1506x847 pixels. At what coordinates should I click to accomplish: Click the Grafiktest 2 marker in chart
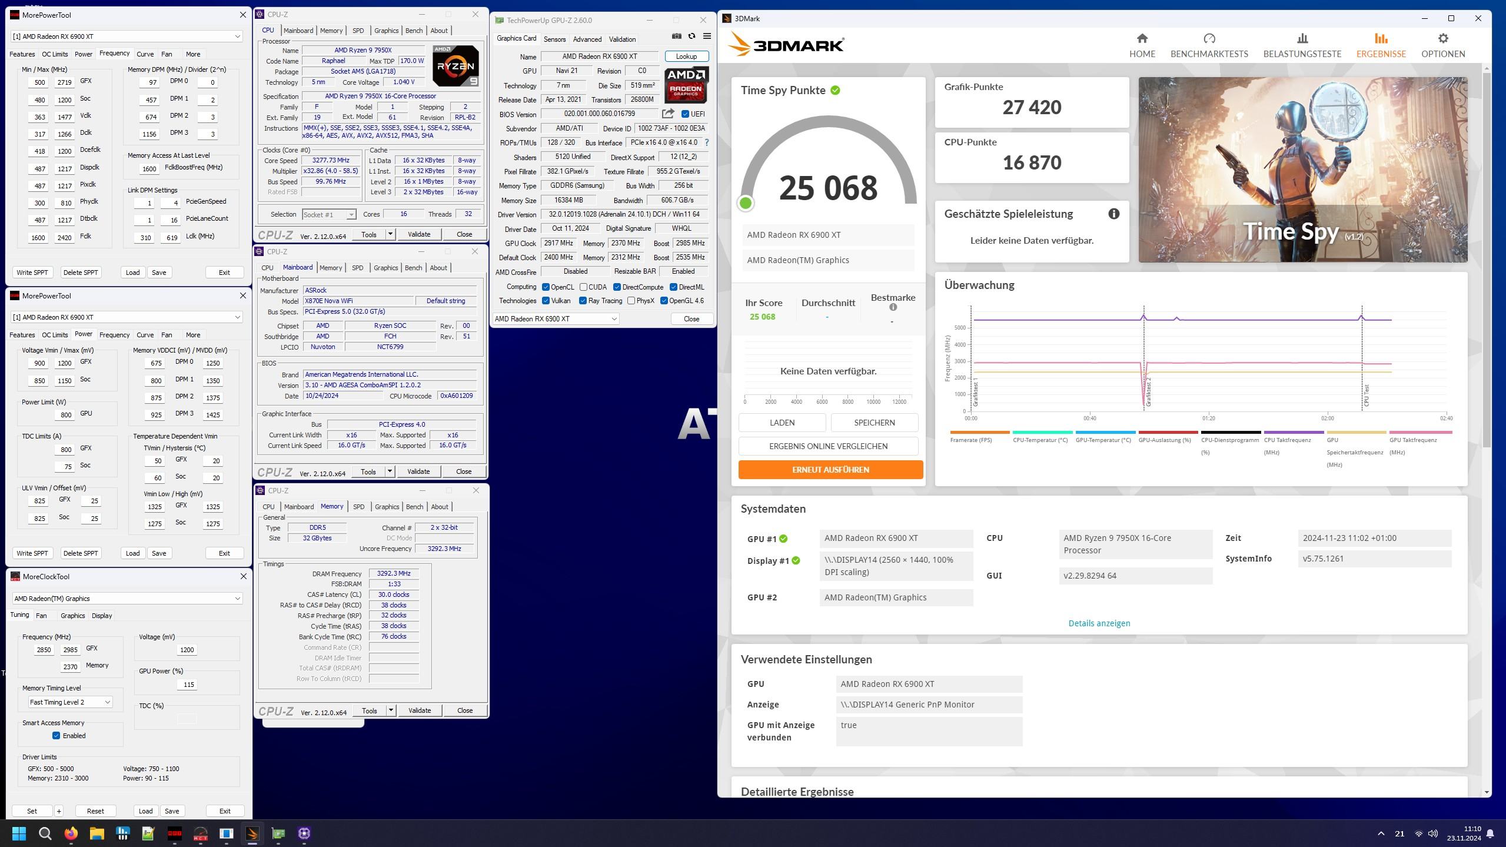1148,393
